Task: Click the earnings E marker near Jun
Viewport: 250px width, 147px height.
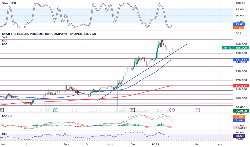Action: pos(1,110)
